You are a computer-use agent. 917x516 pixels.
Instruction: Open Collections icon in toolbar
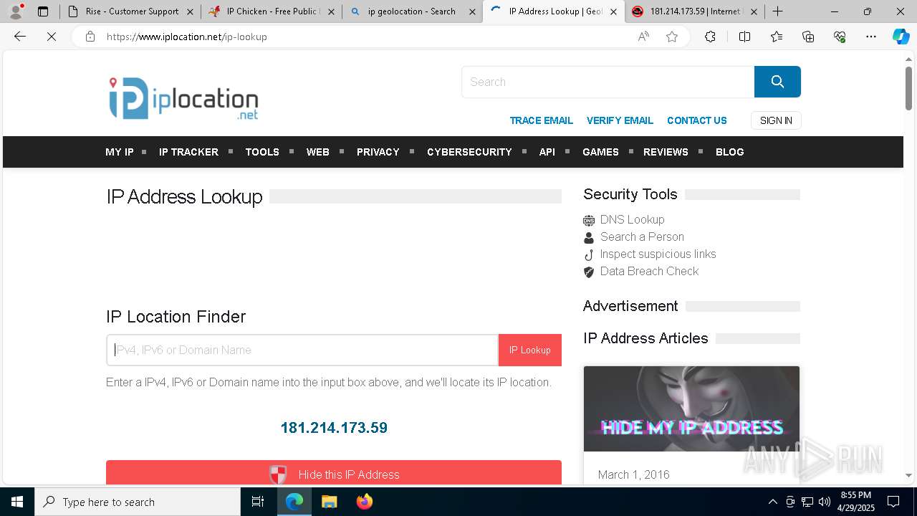coord(808,37)
